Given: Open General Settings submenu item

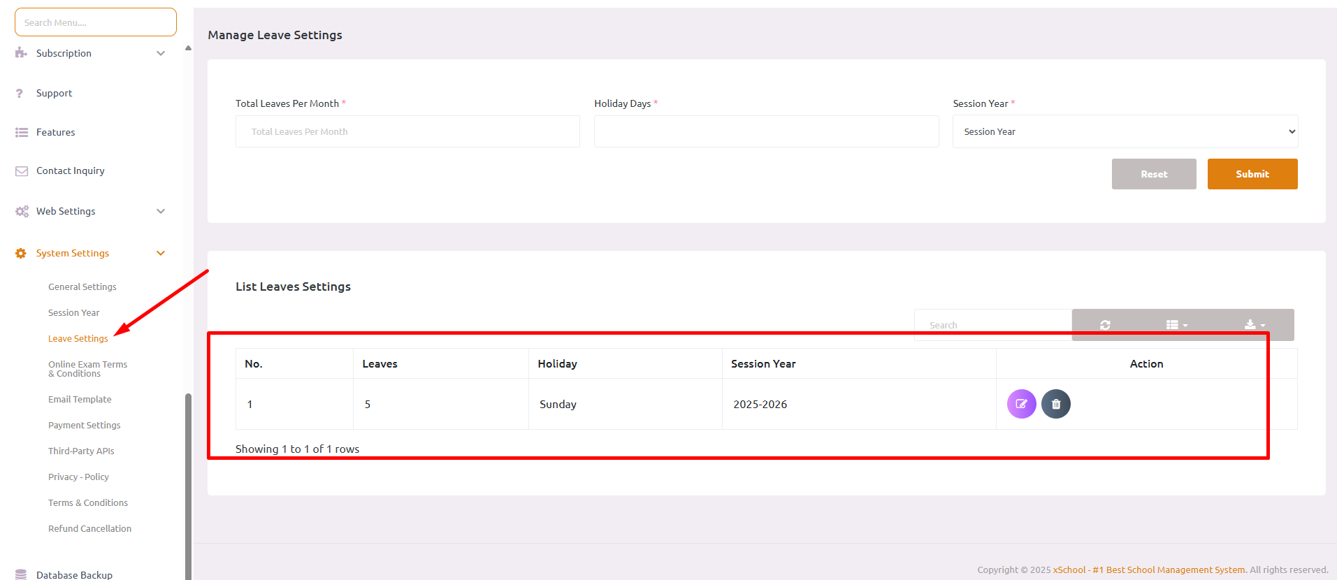Looking at the screenshot, I should coord(82,287).
